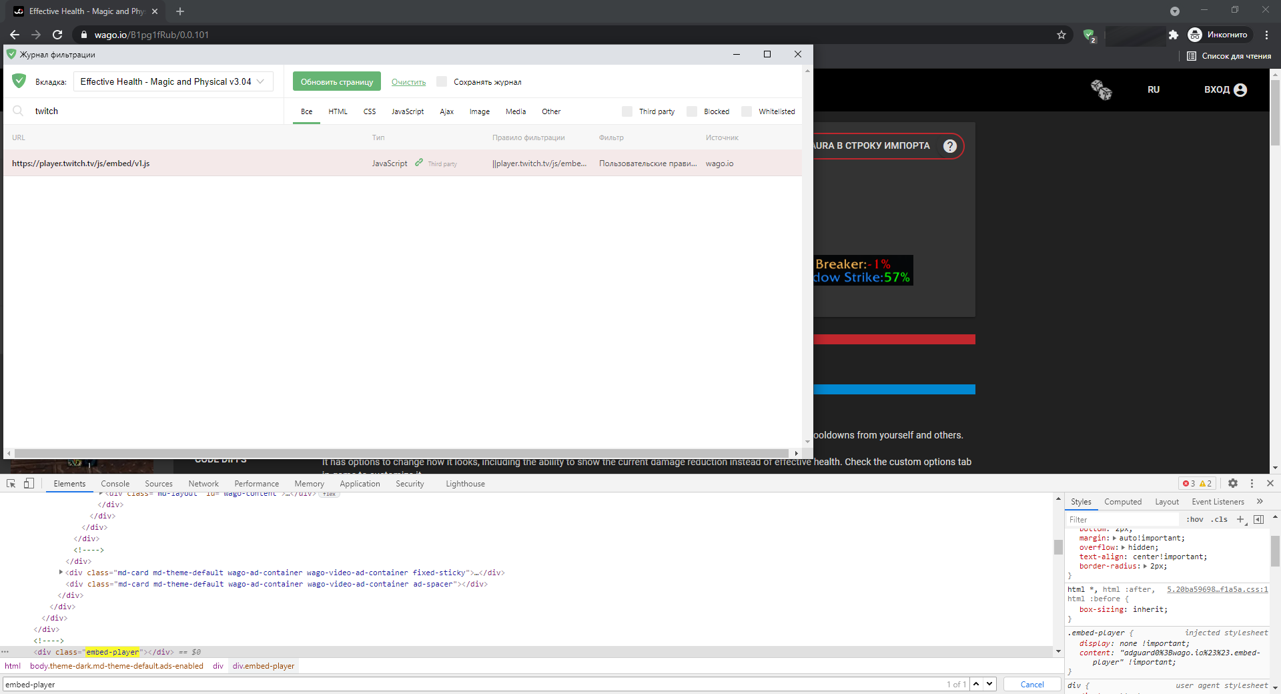Click the 'Обновить страницу' button
The image size is (1281, 694).
(x=337, y=81)
